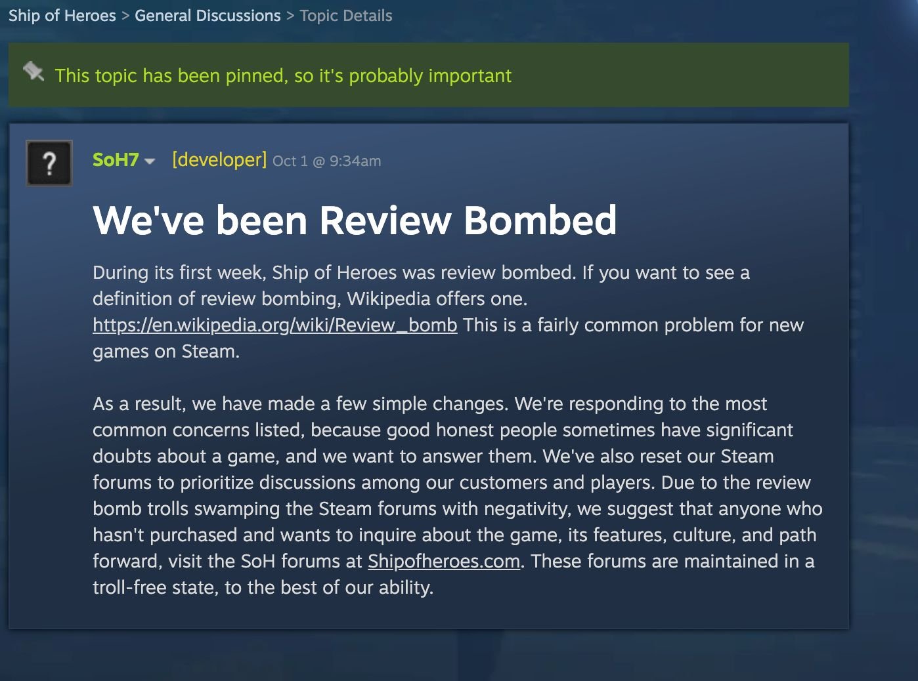Click the pinned topic pin icon
Viewport: 918px width, 681px height.
point(33,72)
